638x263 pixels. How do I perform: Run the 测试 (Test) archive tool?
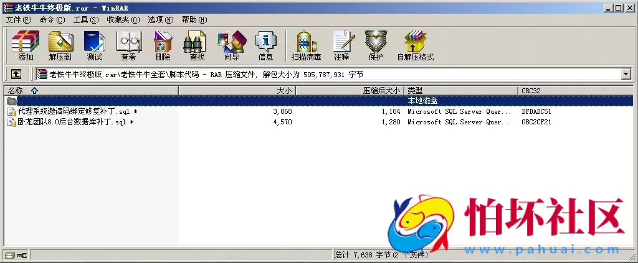point(95,45)
